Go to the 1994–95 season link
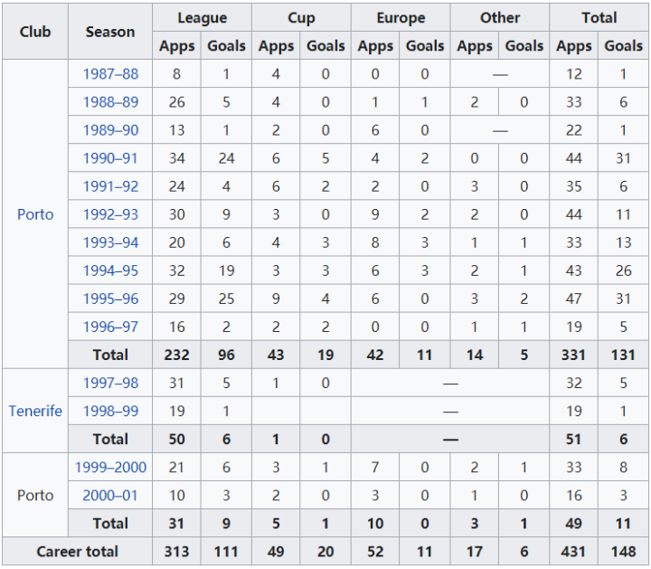Image resolution: width=651 pixels, height=569 pixels. click(110, 270)
